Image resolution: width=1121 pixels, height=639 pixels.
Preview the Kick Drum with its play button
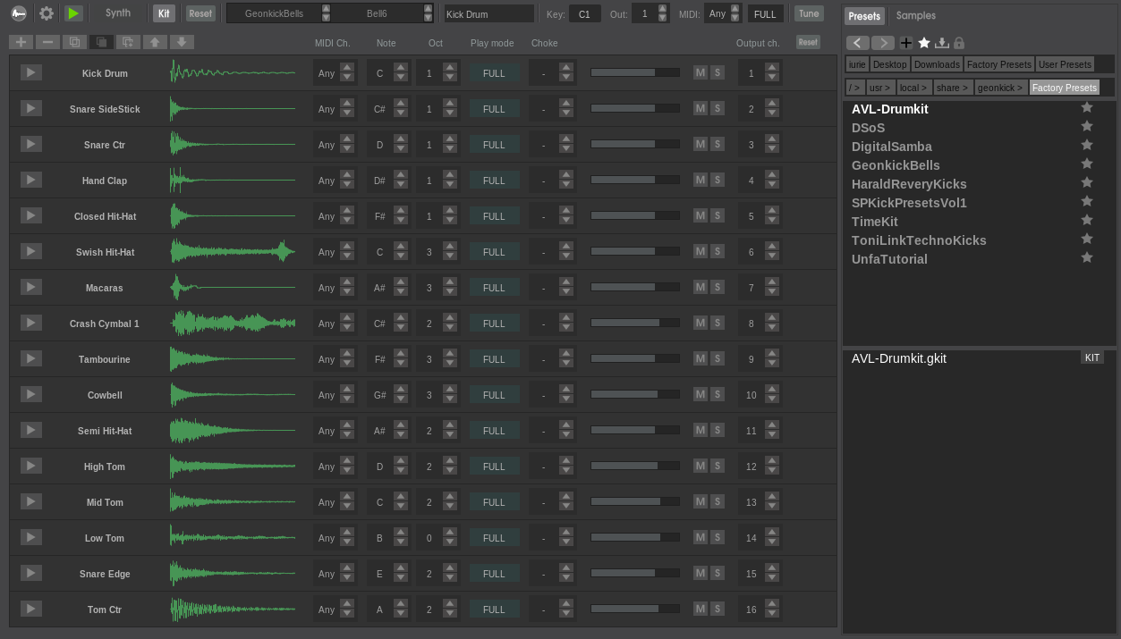coord(31,72)
